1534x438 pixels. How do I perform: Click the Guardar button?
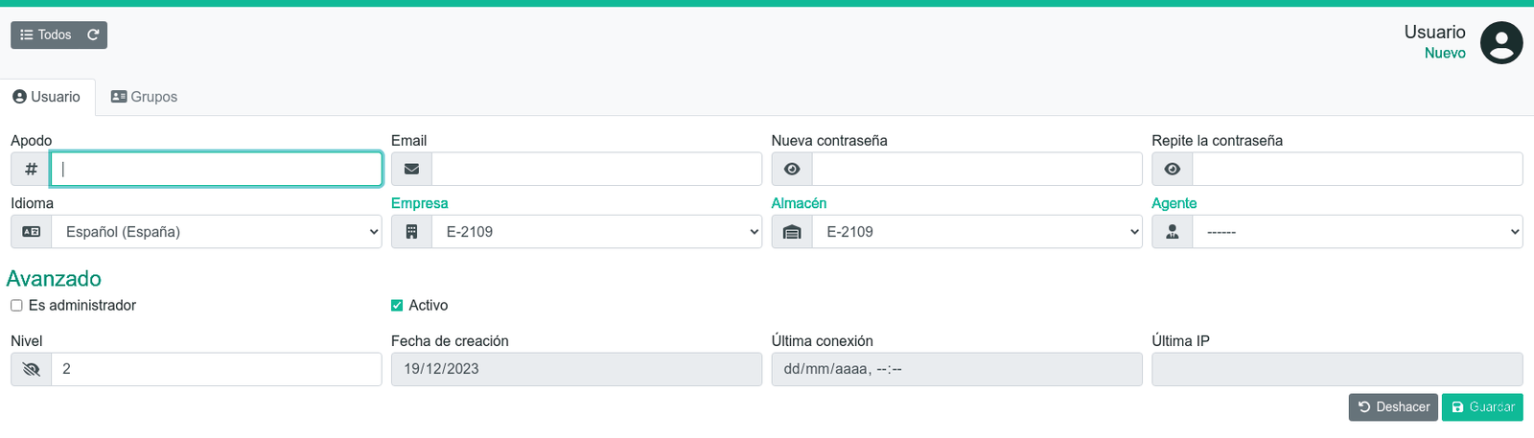pos(1482,407)
